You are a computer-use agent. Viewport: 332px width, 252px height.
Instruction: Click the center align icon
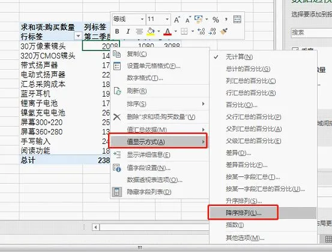(139, 32)
